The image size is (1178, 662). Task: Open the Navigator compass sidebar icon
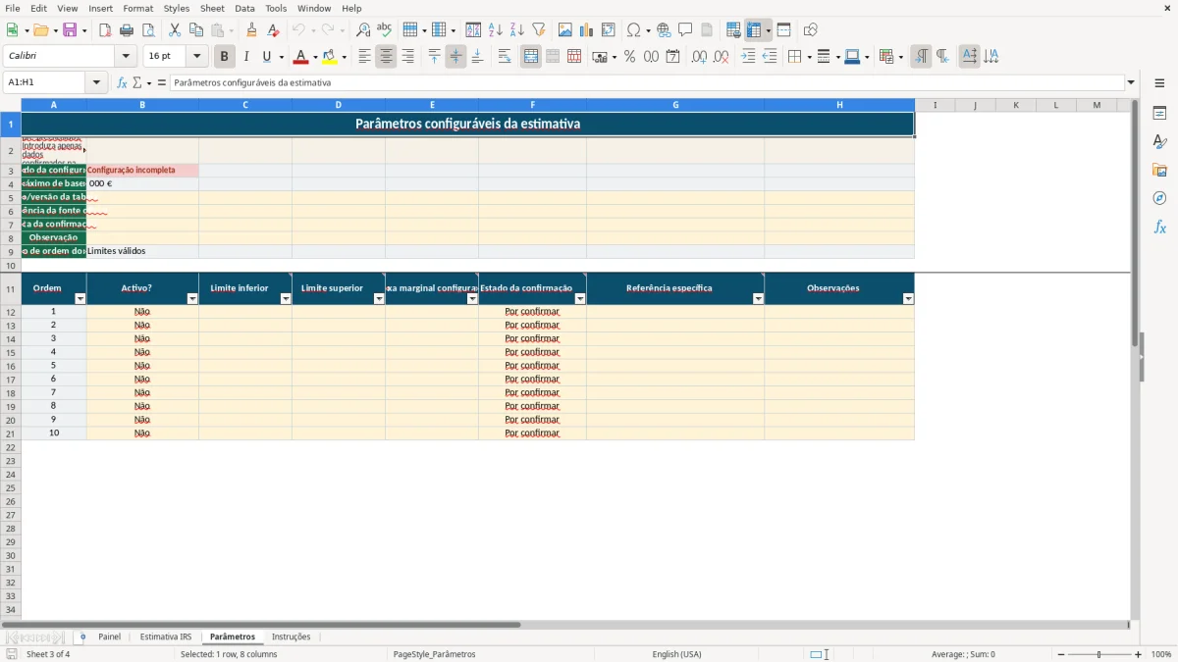click(x=1159, y=199)
